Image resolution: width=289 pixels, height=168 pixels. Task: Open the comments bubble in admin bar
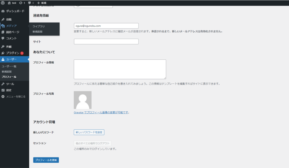pos(29,3)
